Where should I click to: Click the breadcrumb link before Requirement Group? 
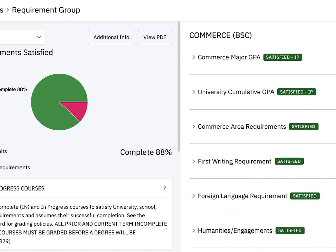pos(2,10)
